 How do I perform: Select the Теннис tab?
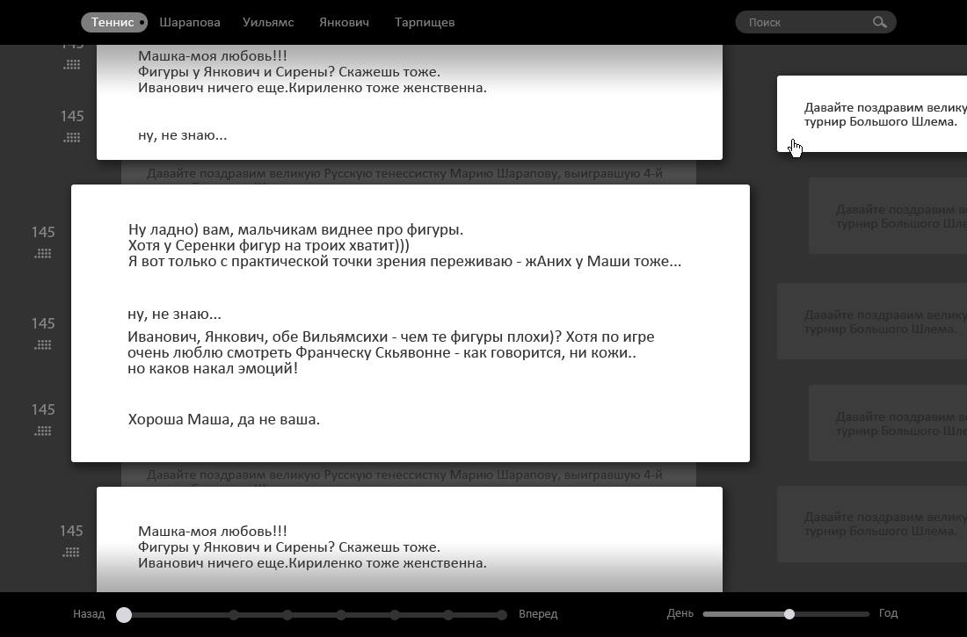114,22
